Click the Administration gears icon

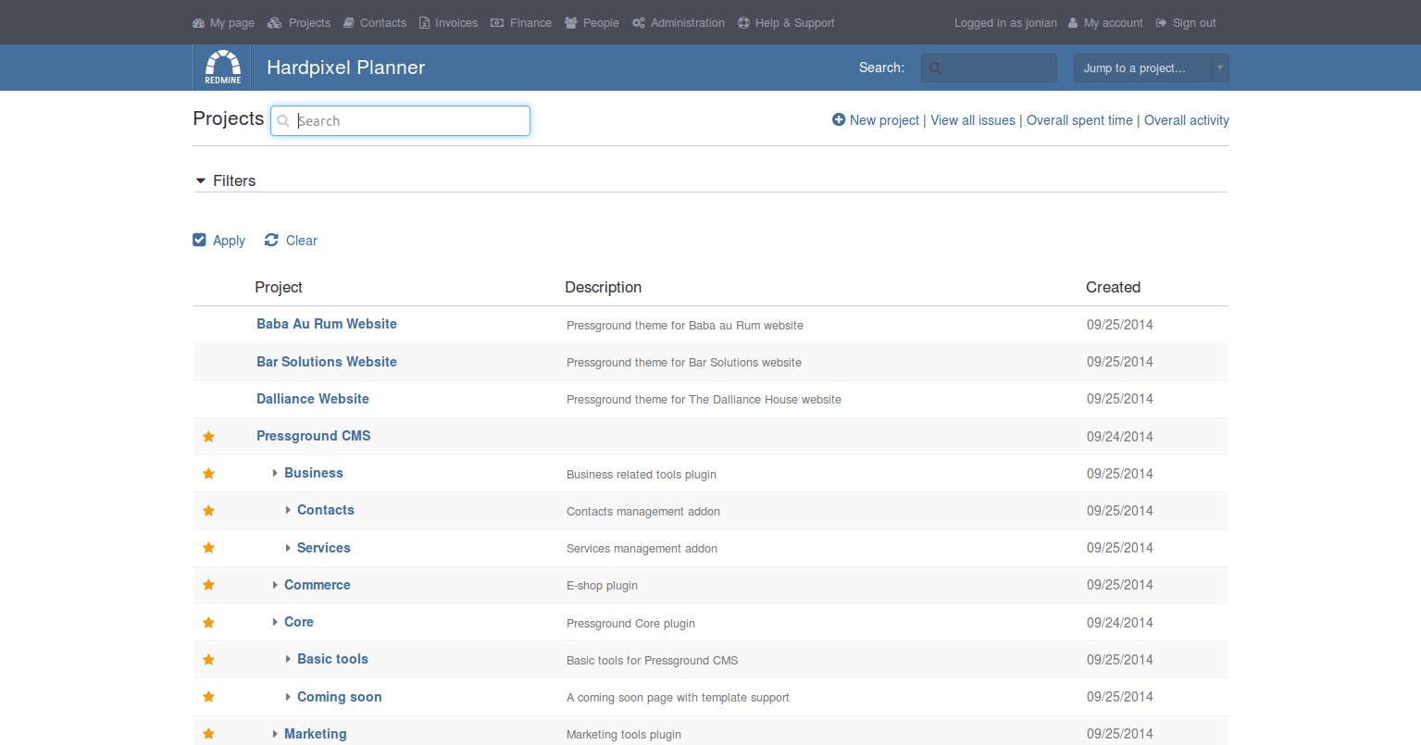coord(639,23)
